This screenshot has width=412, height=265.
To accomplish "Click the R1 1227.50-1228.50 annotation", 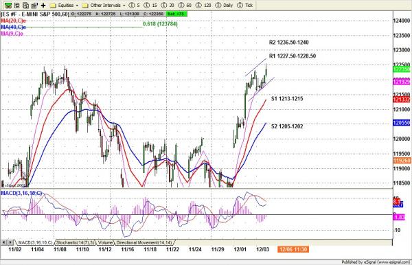I will [x=293, y=56].
